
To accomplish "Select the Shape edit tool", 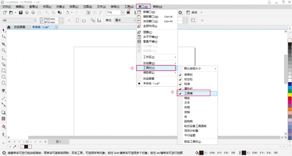I will click(x=3, y=36).
